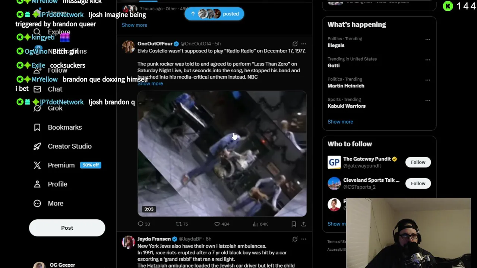Open more options for Gotti trend
This screenshot has width=477, height=268.
click(428, 60)
